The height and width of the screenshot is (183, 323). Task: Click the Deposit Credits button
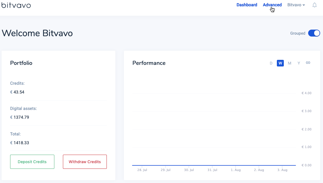pyautogui.click(x=32, y=162)
